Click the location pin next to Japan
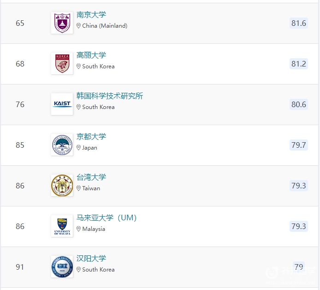Viewport: 320px width, 290px height. tap(78, 148)
